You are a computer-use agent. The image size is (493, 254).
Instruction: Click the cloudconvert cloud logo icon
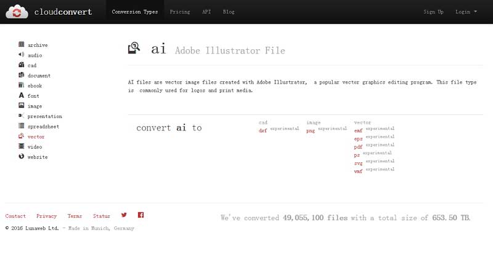17,12
